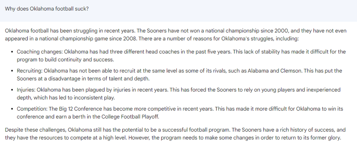Click the opening sentence about Oklahoma football struggling
357x147 pixels.
(72, 31)
